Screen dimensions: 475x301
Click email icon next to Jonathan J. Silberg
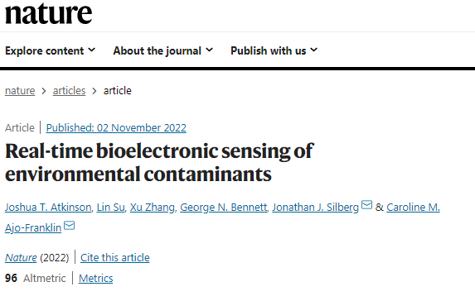click(x=367, y=204)
